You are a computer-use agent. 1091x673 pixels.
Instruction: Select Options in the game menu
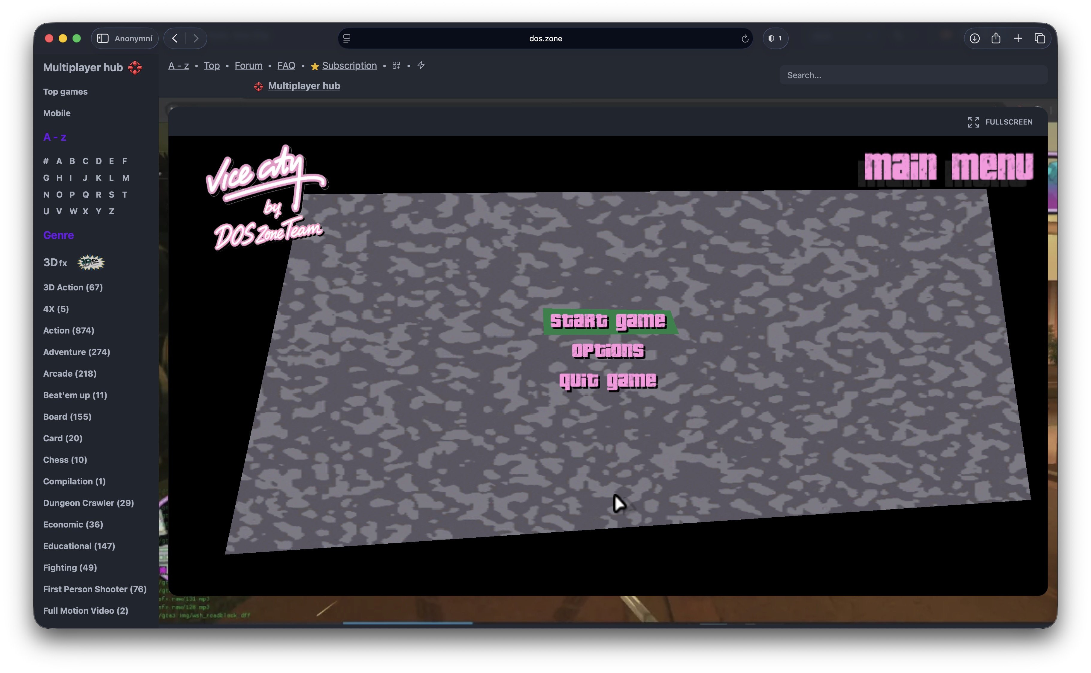pyautogui.click(x=608, y=351)
